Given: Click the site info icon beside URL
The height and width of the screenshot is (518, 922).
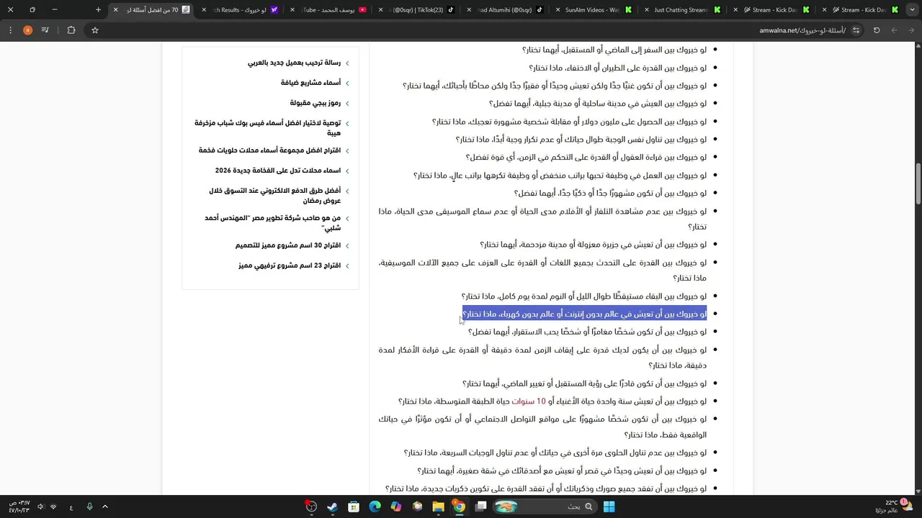Looking at the screenshot, I should [x=856, y=30].
